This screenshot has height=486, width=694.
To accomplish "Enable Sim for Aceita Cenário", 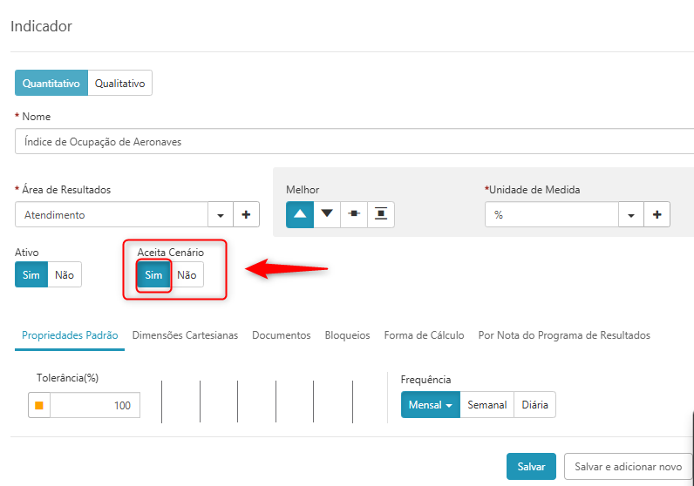I will [x=153, y=275].
